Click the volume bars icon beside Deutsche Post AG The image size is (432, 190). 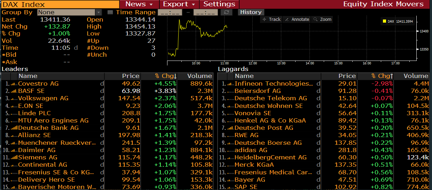(x=230, y=128)
